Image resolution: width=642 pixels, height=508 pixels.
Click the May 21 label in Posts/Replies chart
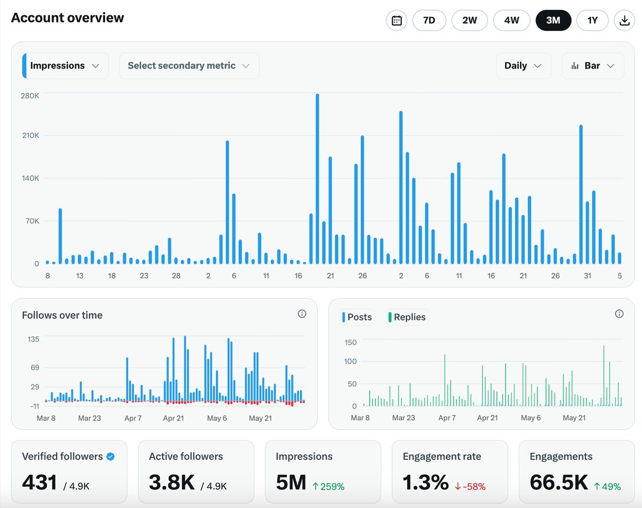(x=573, y=418)
